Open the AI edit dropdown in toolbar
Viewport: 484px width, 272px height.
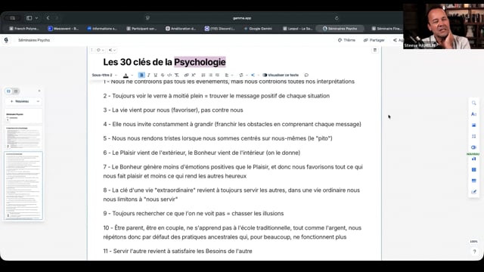(x=255, y=75)
